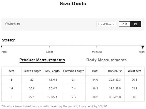
Task: Click the Waist Size column header
Action: [134, 71]
